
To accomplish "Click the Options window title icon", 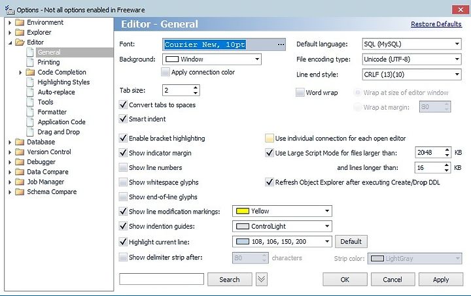I will (10, 10).
